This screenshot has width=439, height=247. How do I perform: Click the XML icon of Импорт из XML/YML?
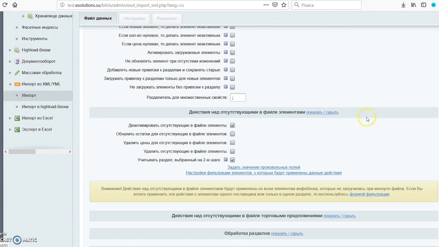point(17,84)
